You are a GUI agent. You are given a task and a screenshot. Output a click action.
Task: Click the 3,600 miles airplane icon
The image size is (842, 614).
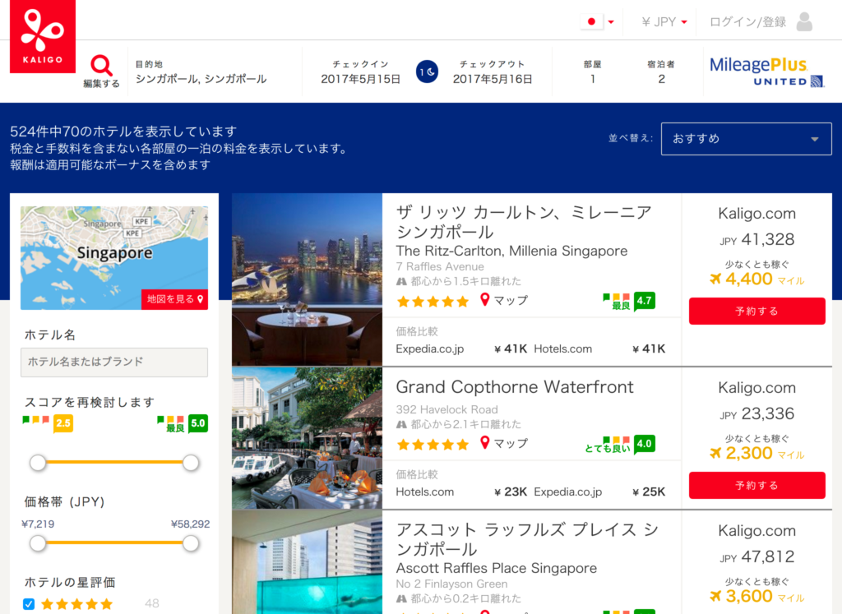(715, 596)
